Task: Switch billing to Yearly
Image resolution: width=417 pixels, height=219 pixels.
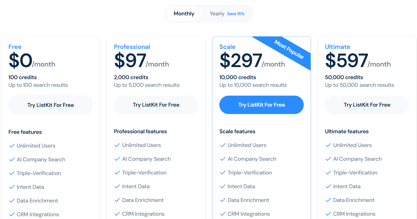Action: [217, 13]
